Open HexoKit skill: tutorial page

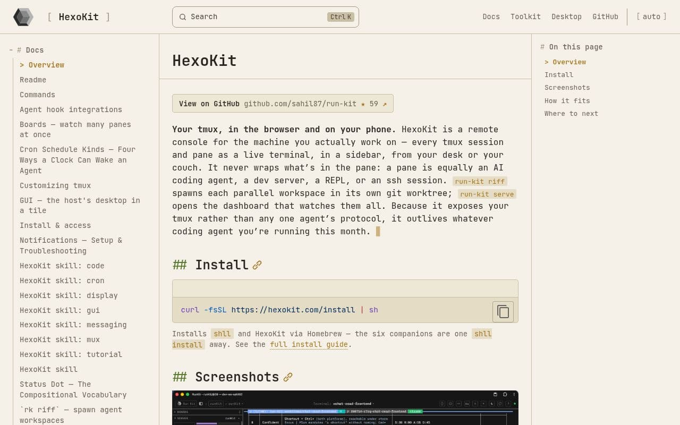(x=71, y=354)
